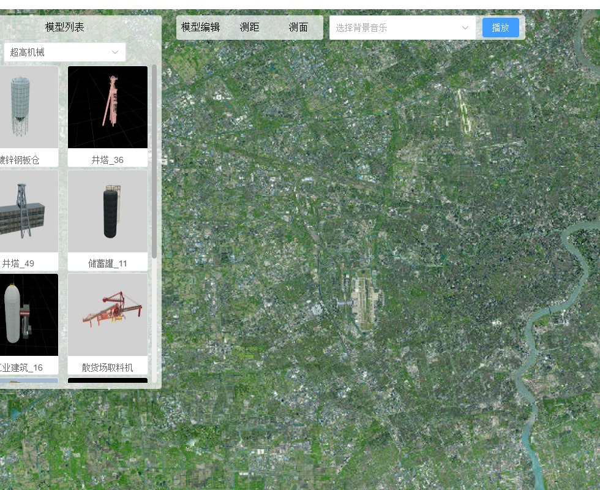The width and height of the screenshot is (600, 490).
Task: Select the 井塔_36 tower model image
Action: [108, 107]
